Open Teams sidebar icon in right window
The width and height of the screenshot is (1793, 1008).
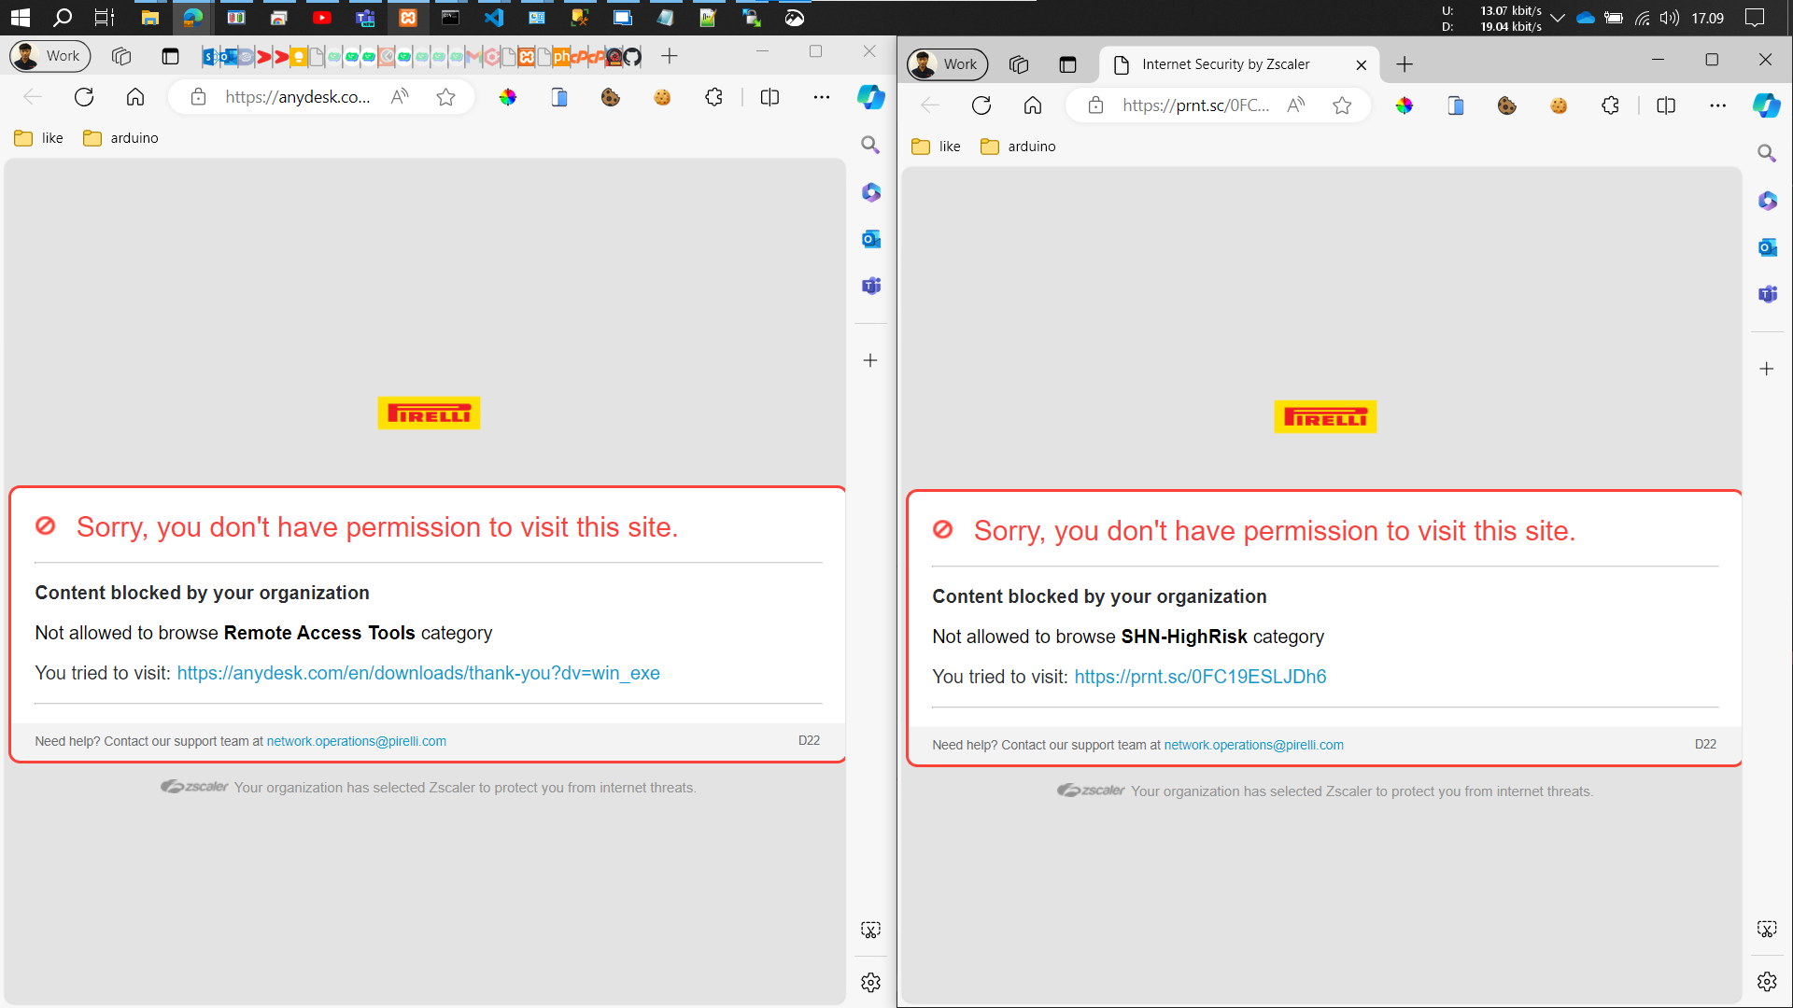1767,294
